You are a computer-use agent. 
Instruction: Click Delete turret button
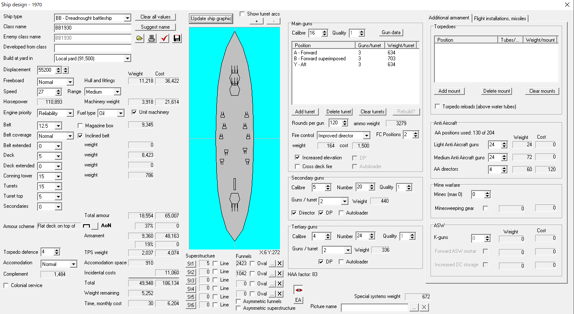[339, 112]
